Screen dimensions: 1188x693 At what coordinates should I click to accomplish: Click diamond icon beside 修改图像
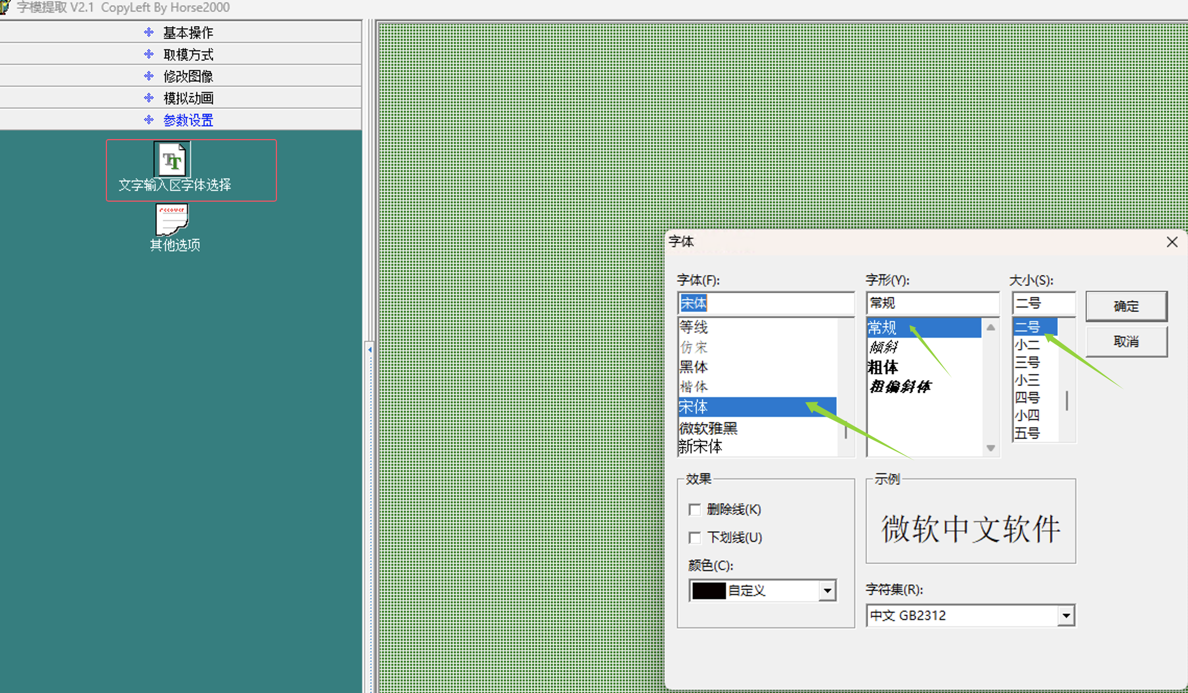[149, 76]
